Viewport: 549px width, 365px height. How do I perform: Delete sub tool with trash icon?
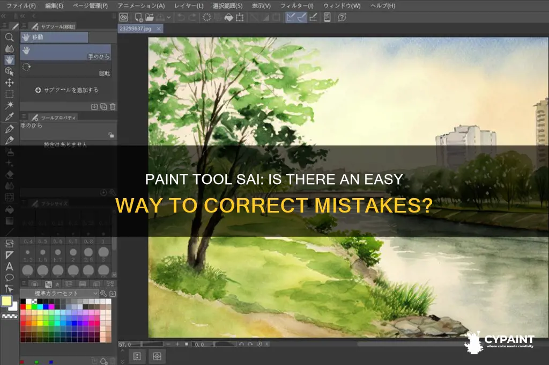(x=113, y=107)
